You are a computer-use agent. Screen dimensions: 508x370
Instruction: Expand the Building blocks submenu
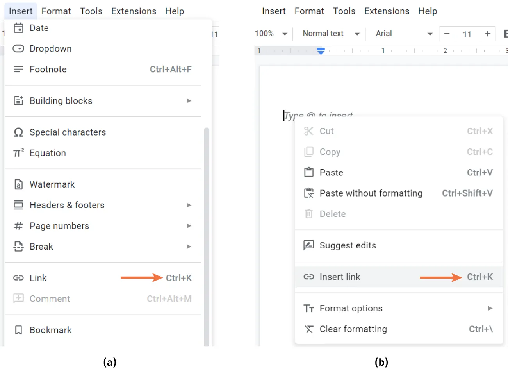point(189,101)
